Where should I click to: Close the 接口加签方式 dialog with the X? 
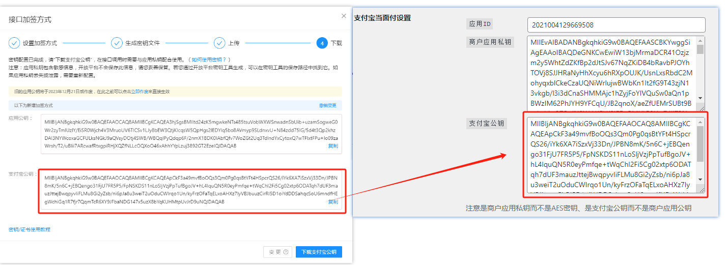[x=344, y=16]
